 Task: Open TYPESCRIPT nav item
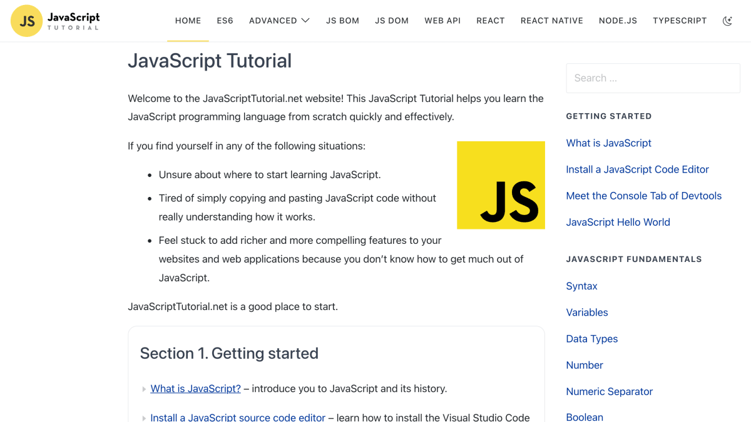(680, 21)
